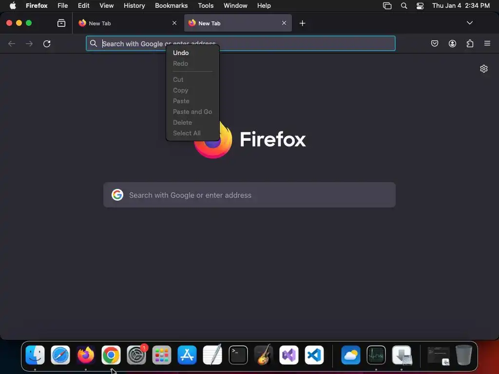The width and height of the screenshot is (499, 374).
Task: Click the Firefox View icon in tab bar
Action: pos(61,23)
